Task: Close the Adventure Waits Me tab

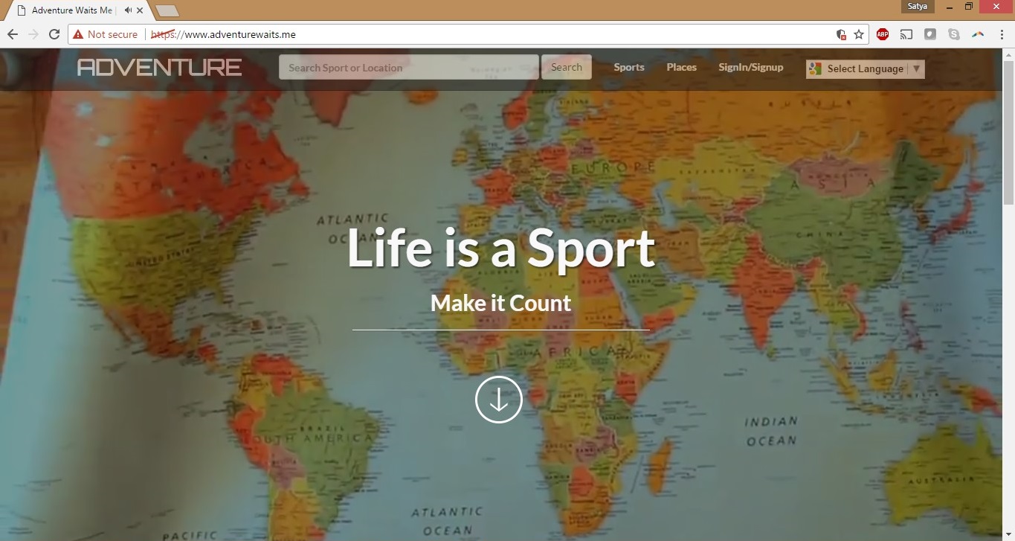Action: coord(140,10)
